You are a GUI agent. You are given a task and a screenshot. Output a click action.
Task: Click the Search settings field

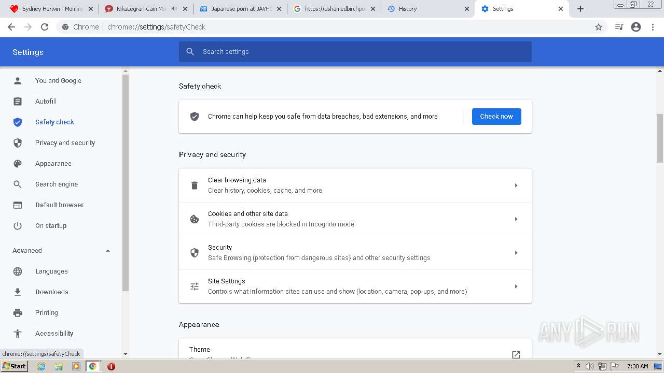point(355,52)
